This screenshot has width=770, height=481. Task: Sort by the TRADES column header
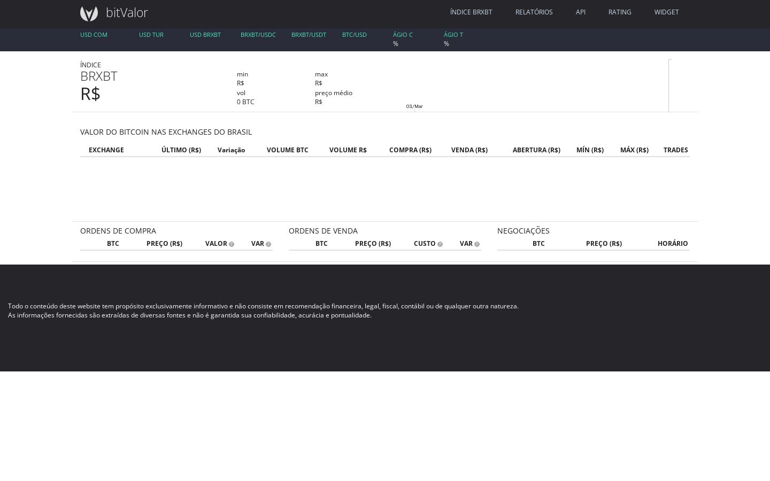[x=676, y=150]
